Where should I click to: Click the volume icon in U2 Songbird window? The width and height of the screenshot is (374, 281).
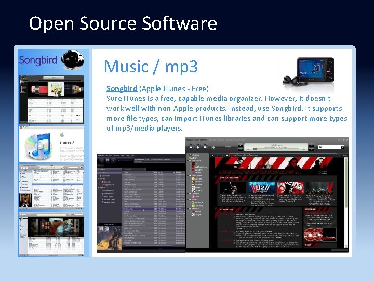213,147
